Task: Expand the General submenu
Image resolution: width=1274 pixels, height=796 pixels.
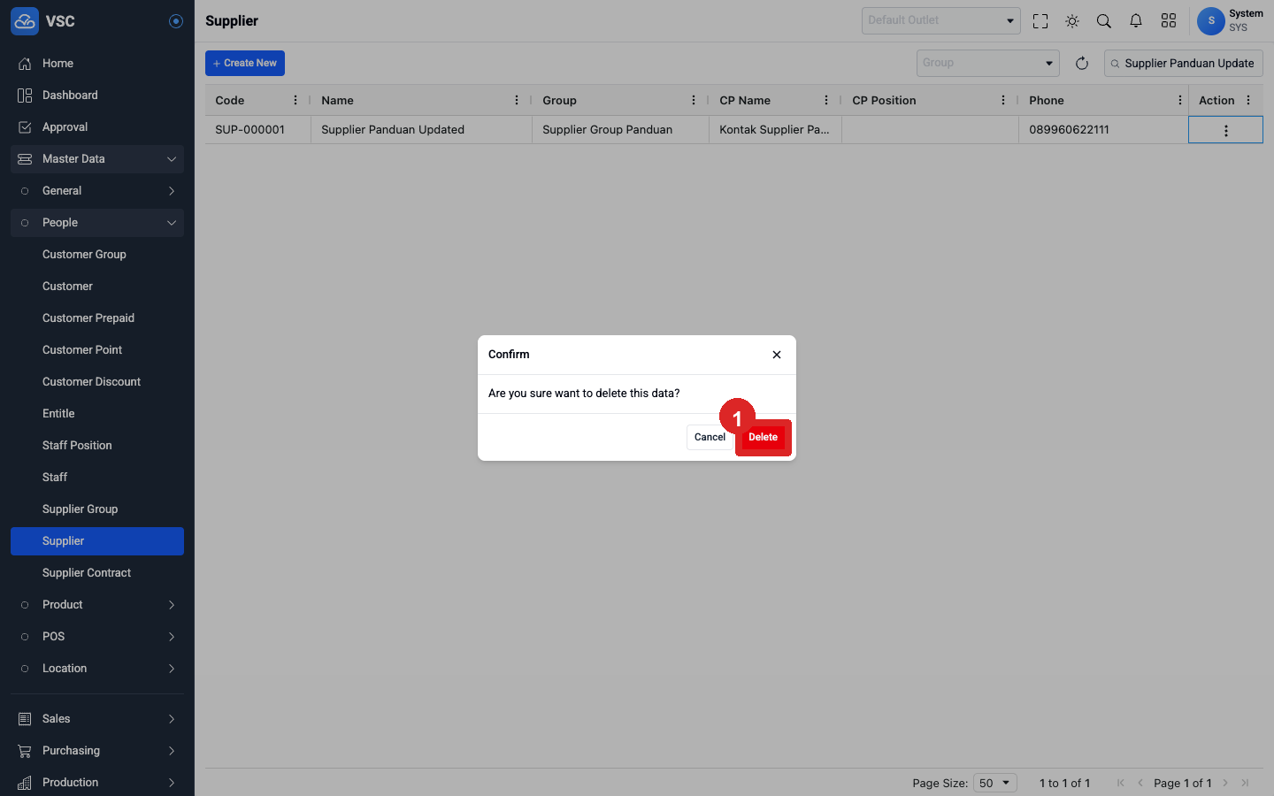Action: coord(97,191)
